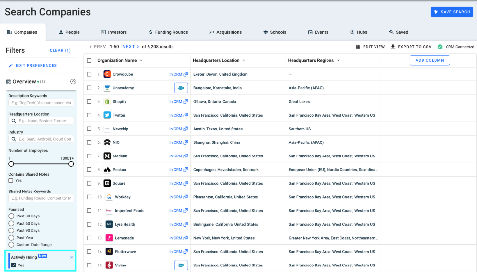Image resolution: width=477 pixels, height=272 pixels.
Task: Select the Past Year founded radio button
Action: 11,237
